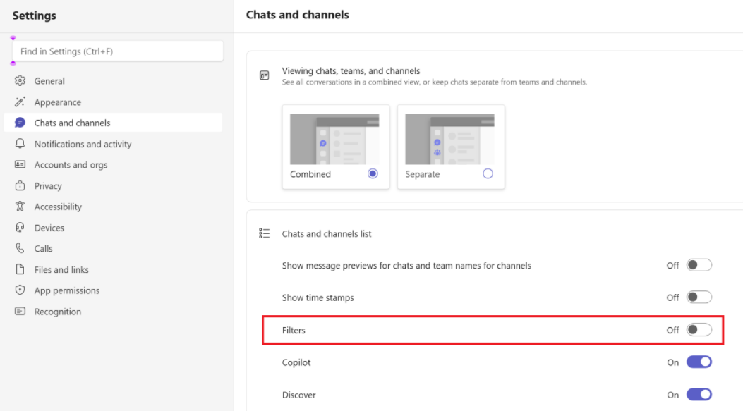Enable message previews toggle switch
Screen dimensions: 743x411
[699, 265]
